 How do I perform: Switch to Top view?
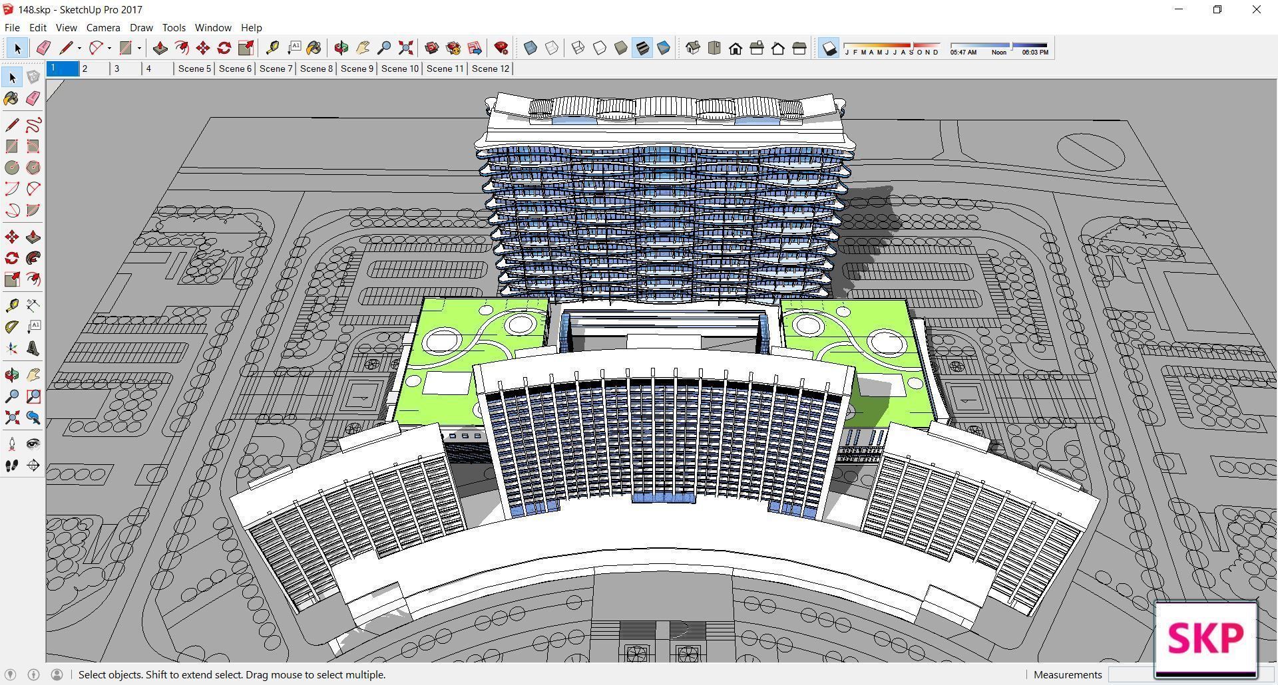pyautogui.click(x=714, y=48)
